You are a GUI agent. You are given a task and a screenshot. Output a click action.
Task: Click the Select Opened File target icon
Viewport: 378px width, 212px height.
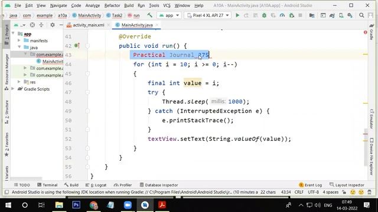coord(32,25)
